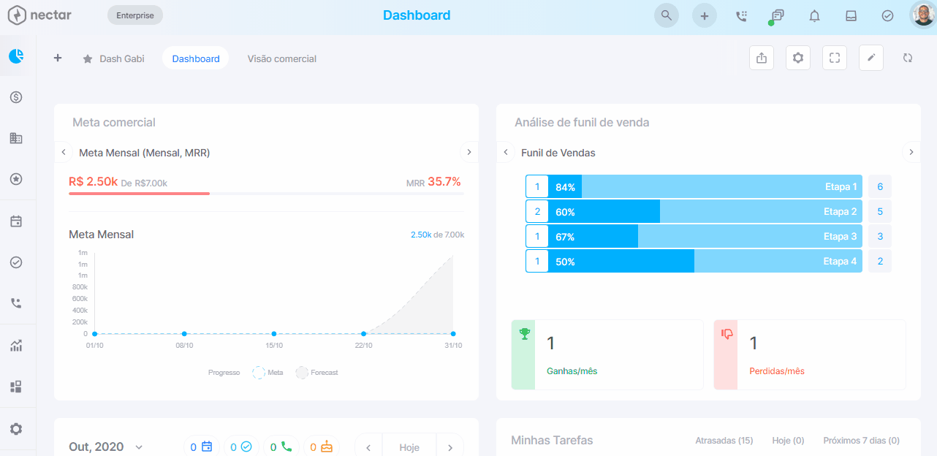The height and width of the screenshot is (456, 937).
Task: Select the Próximos 7 dias (0) tab
Action: point(861,441)
